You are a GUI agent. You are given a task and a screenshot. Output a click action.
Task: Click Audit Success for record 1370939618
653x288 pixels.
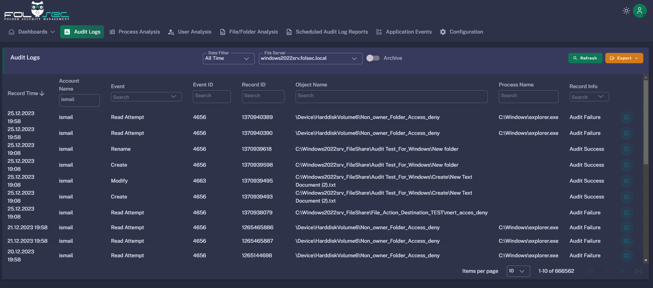pyautogui.click(x=587, y=149)
